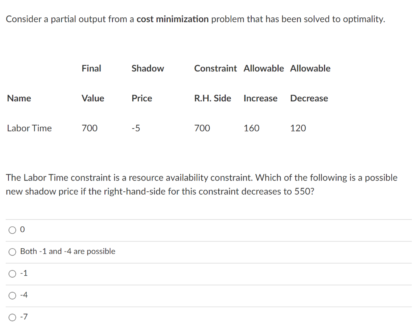This screenshot has width=413, height=335.
Task: Choose the -4 answer option
Action: point(13,295)
